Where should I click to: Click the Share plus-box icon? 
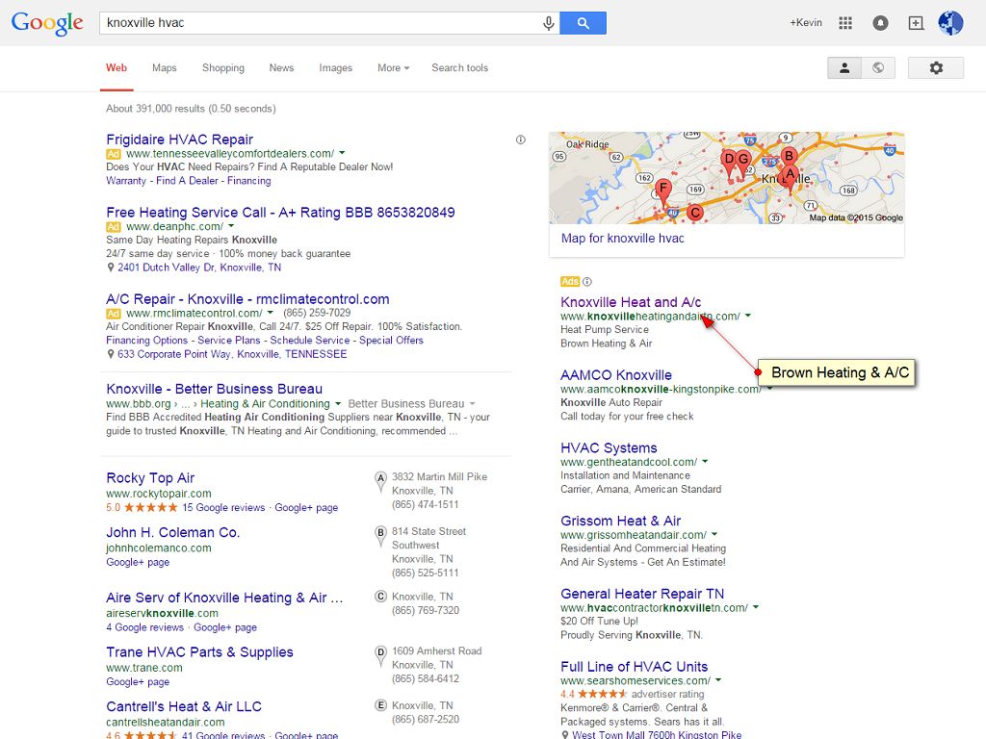tap(917, 23)
